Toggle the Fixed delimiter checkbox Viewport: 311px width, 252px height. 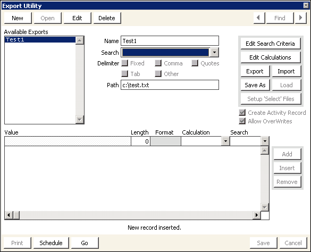[124, 63]
